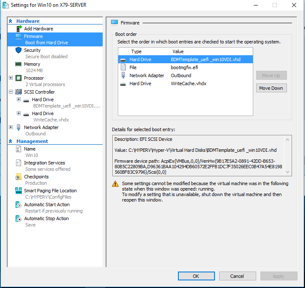
Task: Click the Memory chip icon
Action: (19, 64)
